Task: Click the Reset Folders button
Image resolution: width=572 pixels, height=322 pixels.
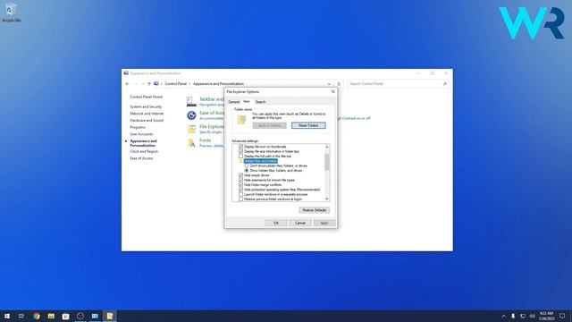Action: [308, 125]
